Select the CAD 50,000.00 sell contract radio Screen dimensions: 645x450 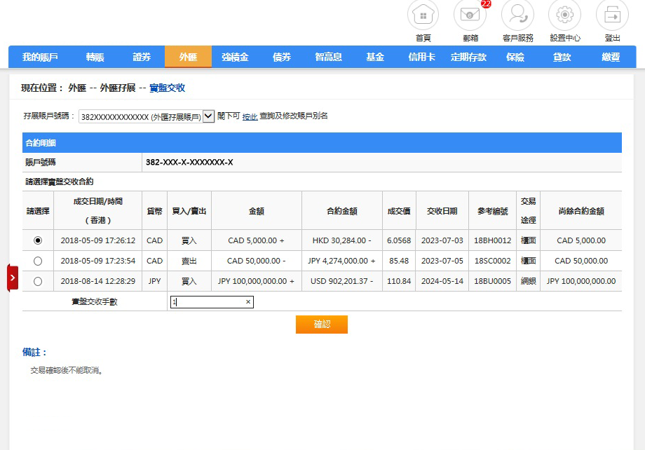(x=38, y=261)
